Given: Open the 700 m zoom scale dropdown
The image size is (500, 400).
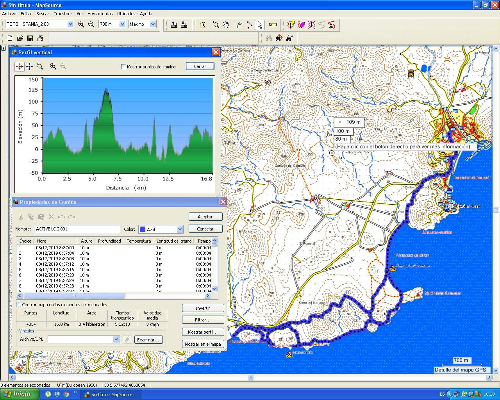Looking at the screenshot, I should pyautogui.click(x=122, y=24).
